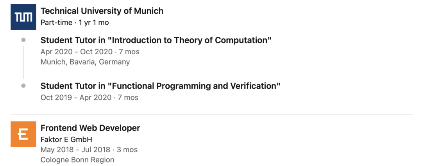
Task: Click the Munich, Bavaria, Germany location text
Action: (x=85, y=62)
